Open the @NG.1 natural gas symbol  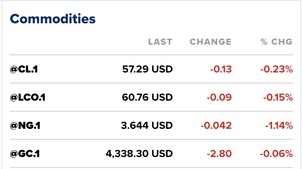pos(25,125)
